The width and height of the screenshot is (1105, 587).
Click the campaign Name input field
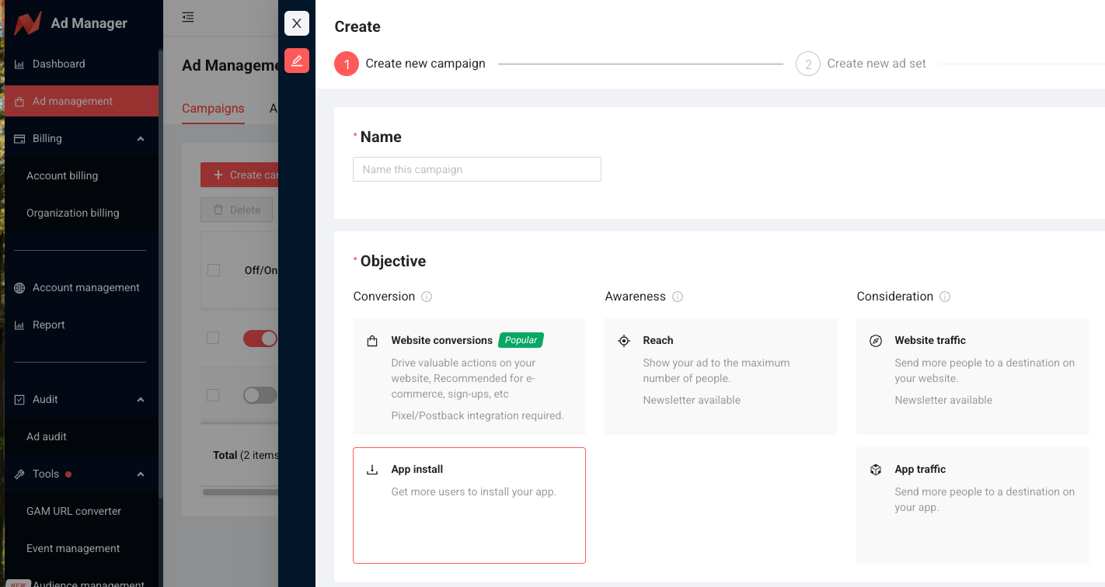[x=476, y=169]
